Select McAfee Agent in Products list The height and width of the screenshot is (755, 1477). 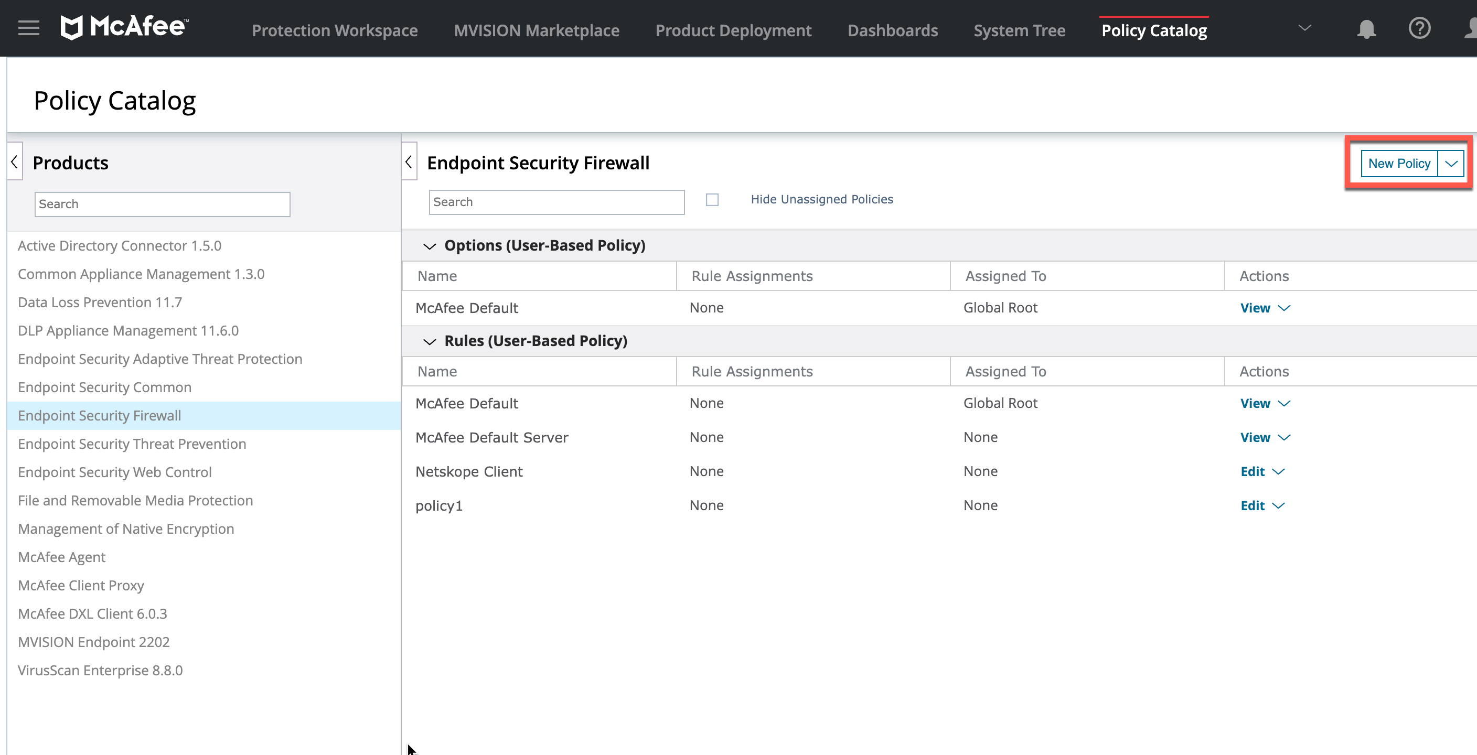click(61, 557)
